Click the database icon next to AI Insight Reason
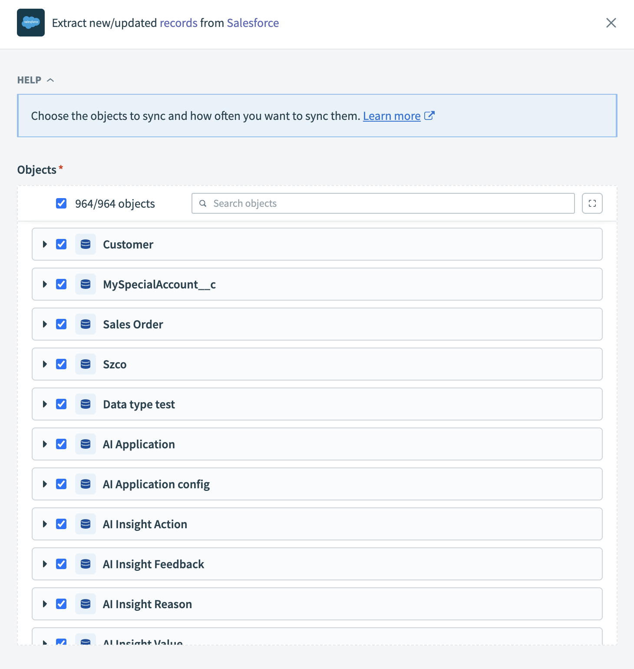This screenshot has width=634, height=669. tap(86, 604)
